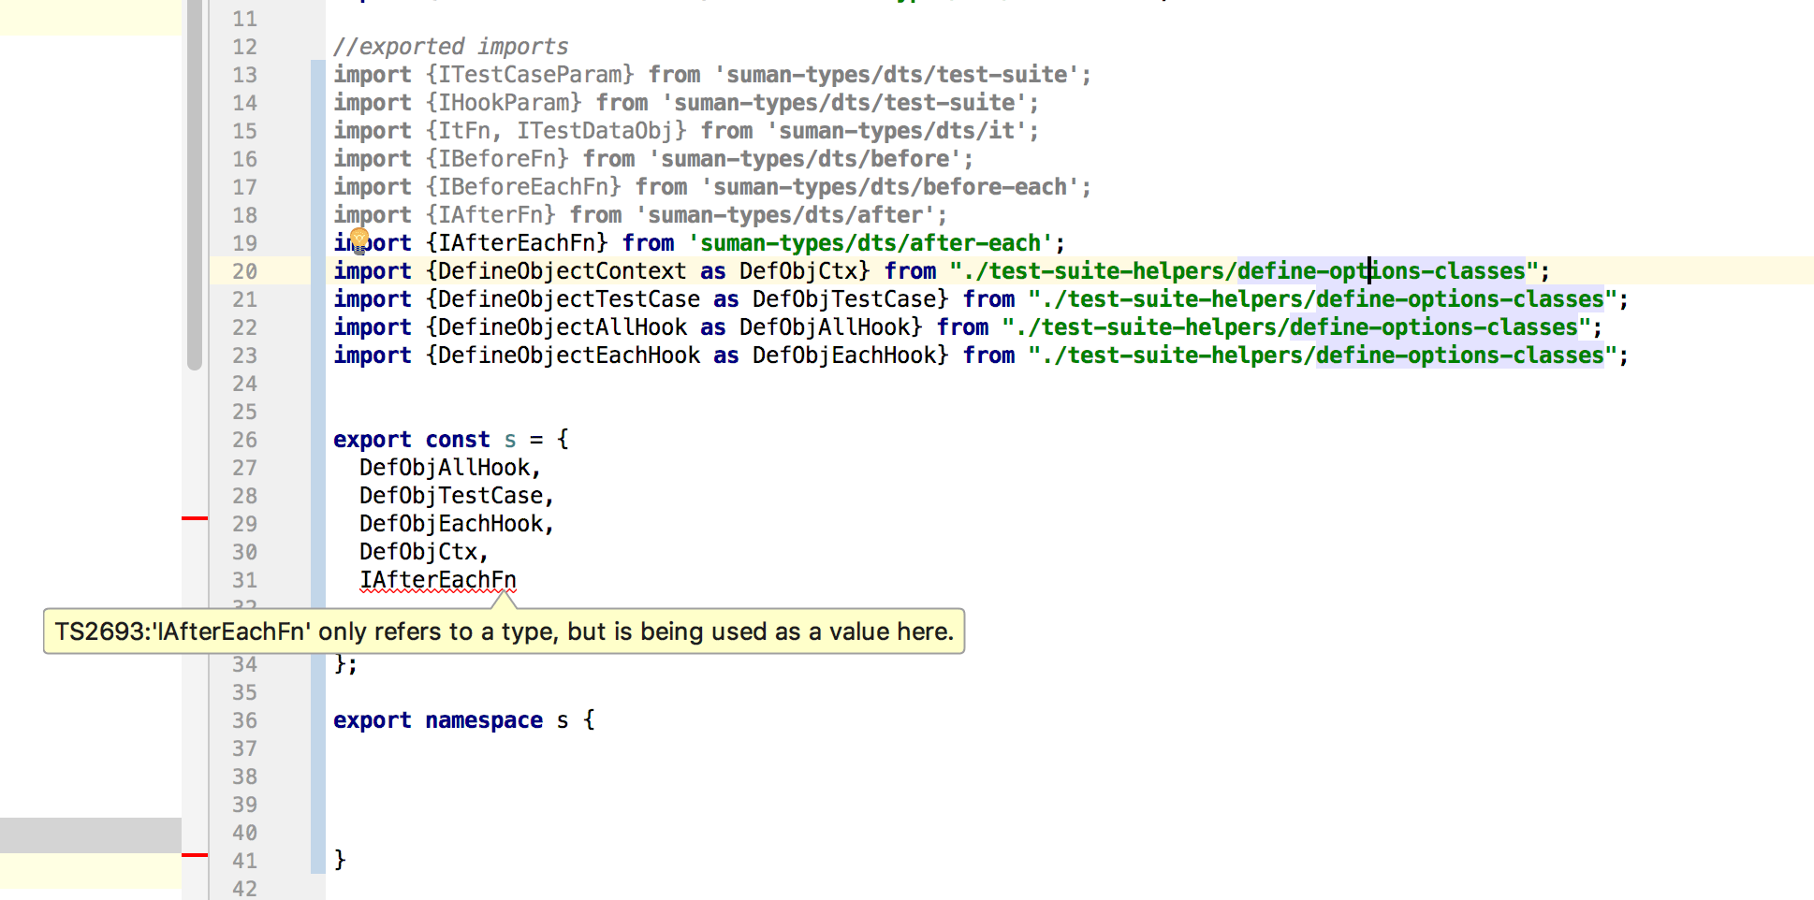Click 'export const s' declaration on line 26

[x=424, y=440]
